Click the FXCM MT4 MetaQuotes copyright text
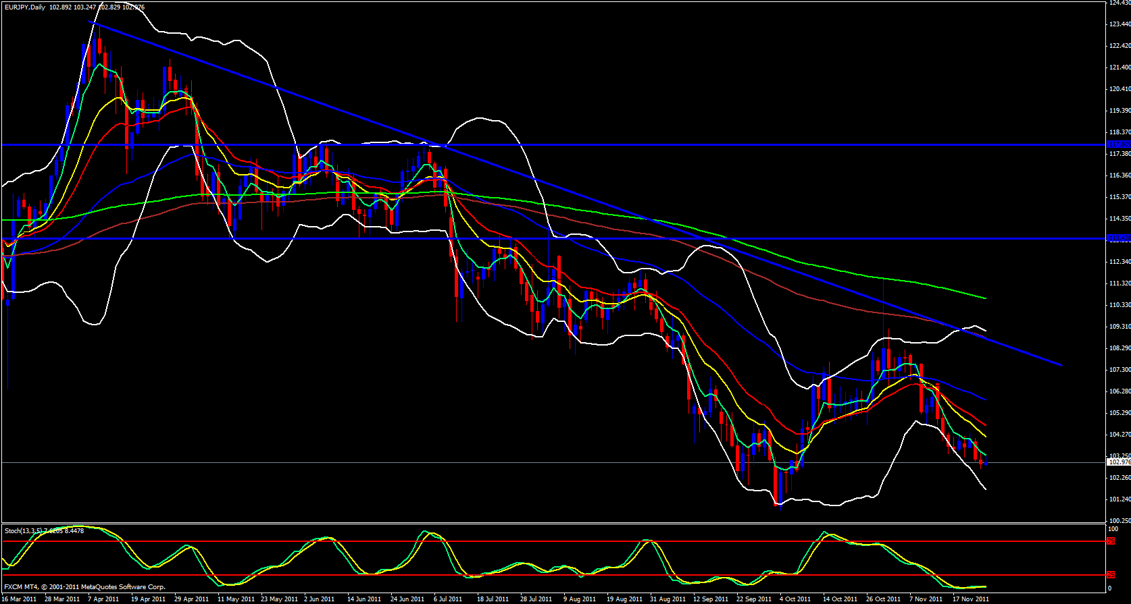Viewport: 1131px width, 604px height. point(84,587)
